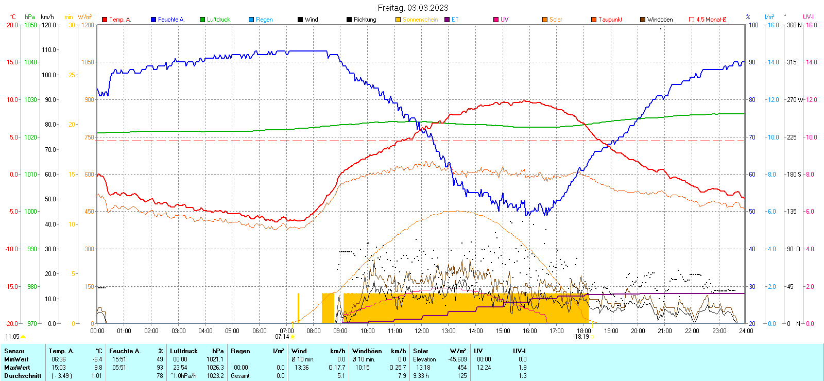Click the sunset time 18:19 label
This screenshot has width=824, height=381.
pos(581,337)
